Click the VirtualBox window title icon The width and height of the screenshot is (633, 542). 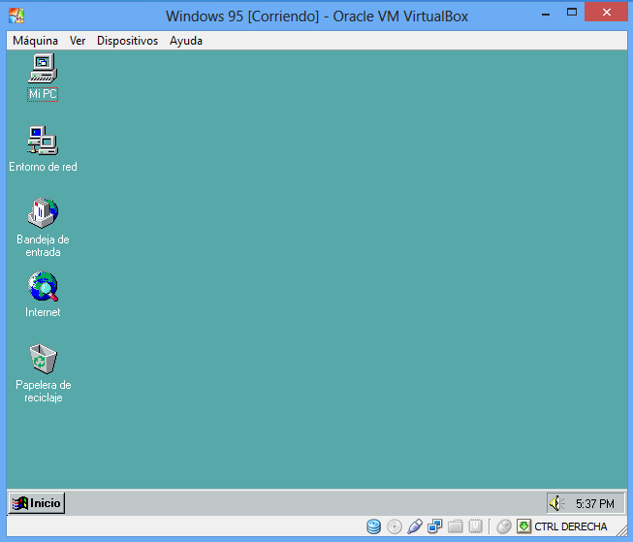16,16
